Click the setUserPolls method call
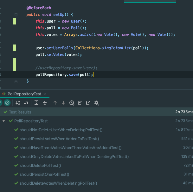The width and height of the screenshot is (193, 192). pos(60,48)
